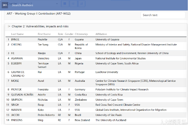Switch to list view icon in toolbar
This screenshot has width=188, height=125.
tap(73, 3)
